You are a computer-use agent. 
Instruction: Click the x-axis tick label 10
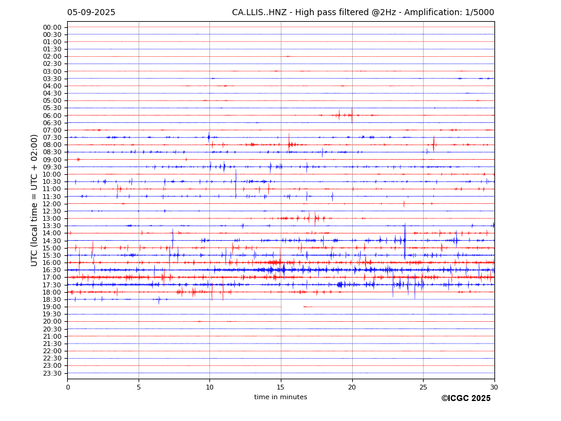coord(209,387)
